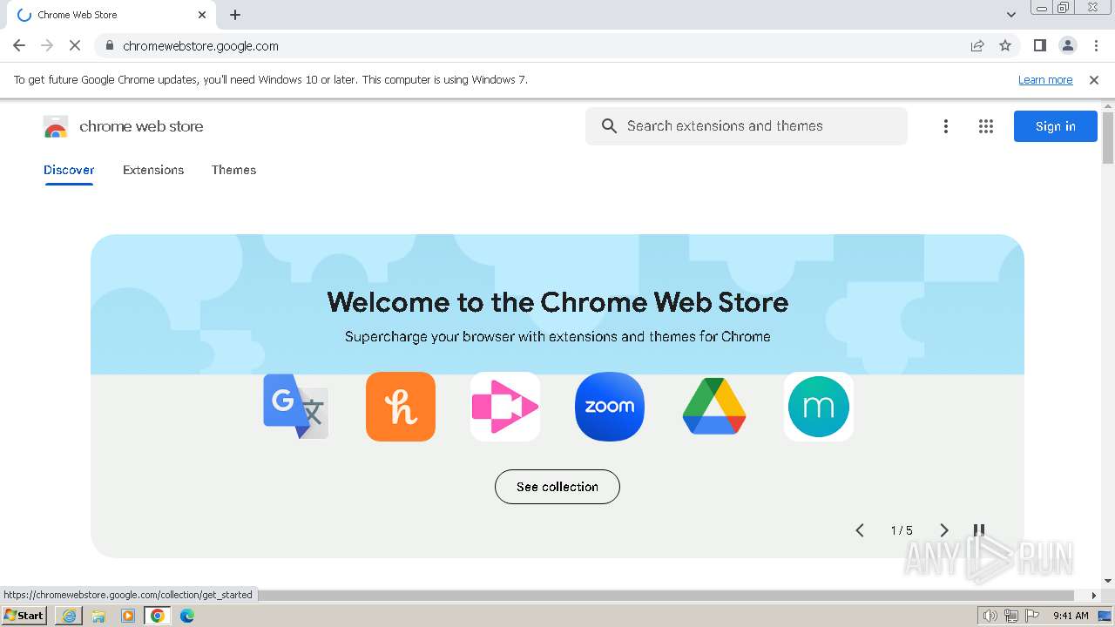Switch to the Discover tab
The width and height of the screenshot is (1115, 627).
pyautogui.click(x=69, y=170)
